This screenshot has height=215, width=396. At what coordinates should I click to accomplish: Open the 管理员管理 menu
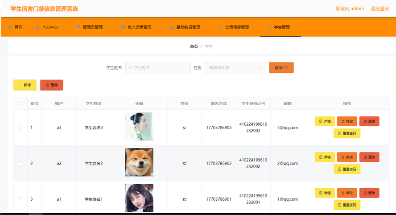[93, 27]
